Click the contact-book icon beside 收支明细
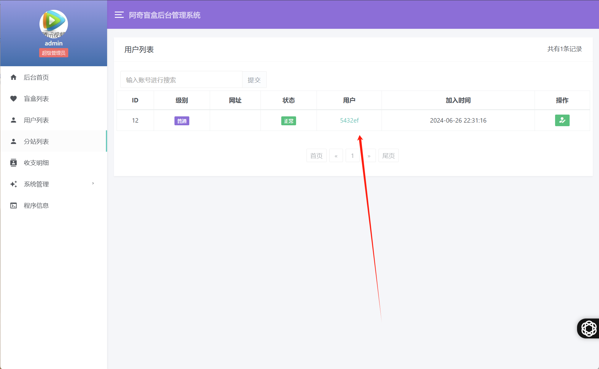 pyautogui.click(x=13, y=163)
